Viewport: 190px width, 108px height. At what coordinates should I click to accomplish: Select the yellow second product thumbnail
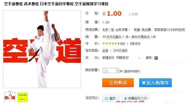[23, 97]
